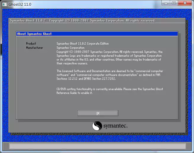Click the Symantec yin-yang logo icon
Image resolution: width=194 pixels, height=153 pixels.
click(x=97, y=126)
